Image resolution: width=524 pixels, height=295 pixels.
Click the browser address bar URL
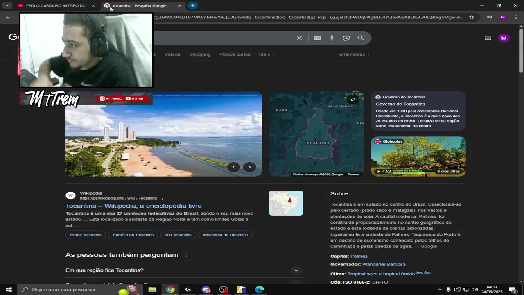[x=308, y=17]
